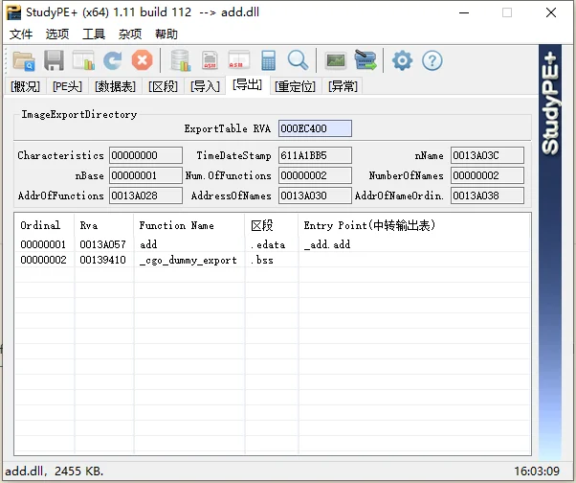The image size is (576, 483).
Task: Click the Rva column header
Action: [x=104, y=225]
